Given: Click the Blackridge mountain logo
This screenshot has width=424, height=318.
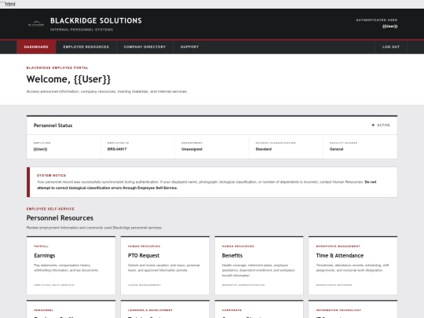Looking at the screenshot, I should pos(36,24).
